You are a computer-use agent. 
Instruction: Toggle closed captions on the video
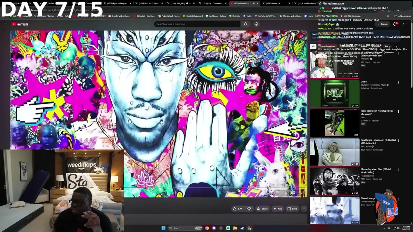coord(277,193)
